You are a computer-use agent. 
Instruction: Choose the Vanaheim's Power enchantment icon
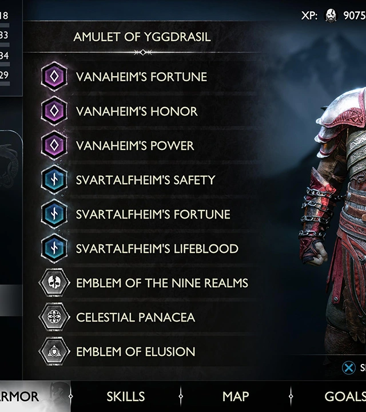pyautogui.click(x=54, y=145)
